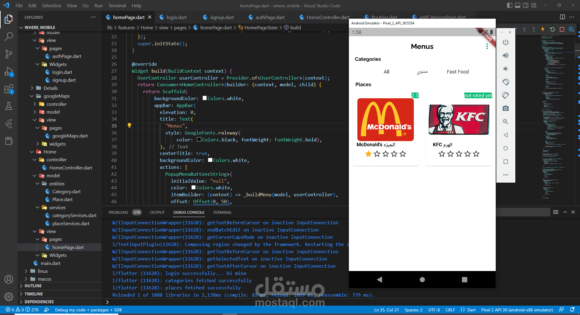Click emulator rotate right icon
The width and height of the screenshot is (580, 315).
pyautogui.click(x=506, y=95)
